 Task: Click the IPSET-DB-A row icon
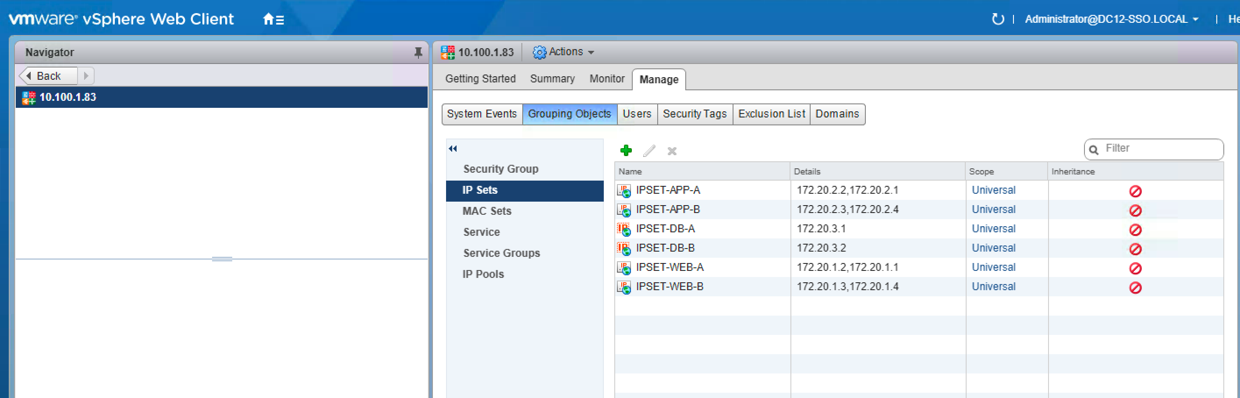[x=624, y=230]
